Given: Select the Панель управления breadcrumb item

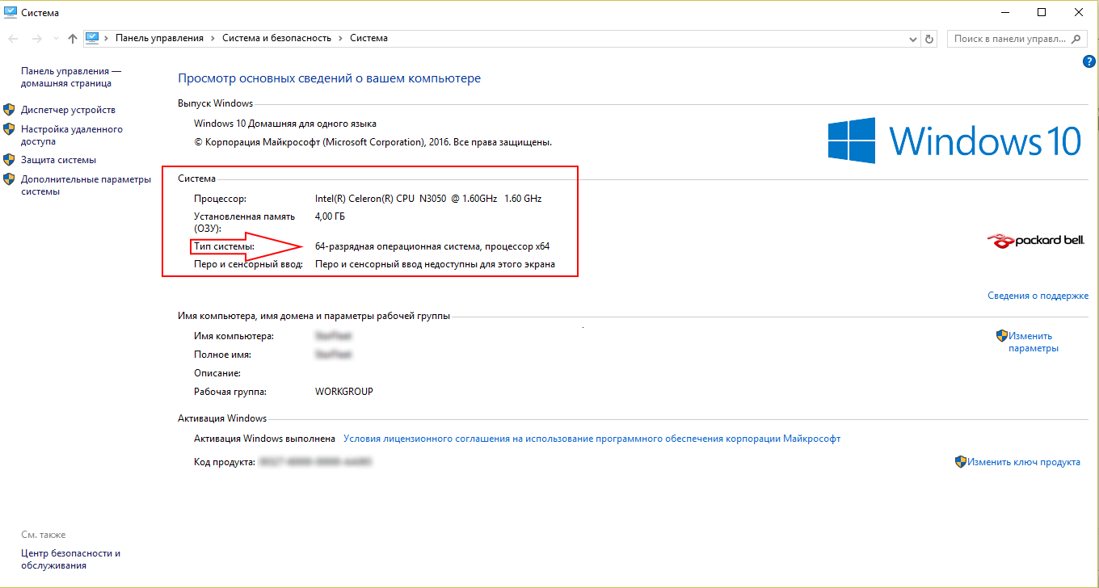Looking at the screenshot, I should point(159,39).
